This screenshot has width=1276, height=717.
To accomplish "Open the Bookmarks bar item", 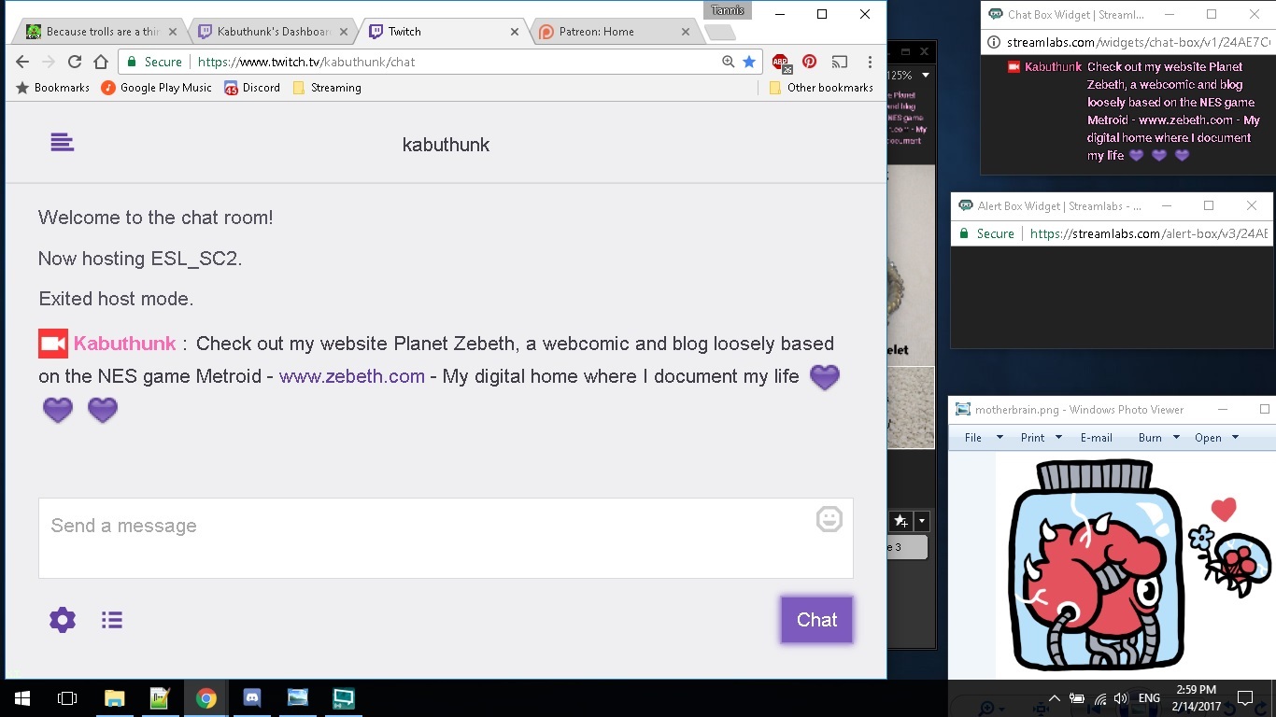I will [53, 88].
